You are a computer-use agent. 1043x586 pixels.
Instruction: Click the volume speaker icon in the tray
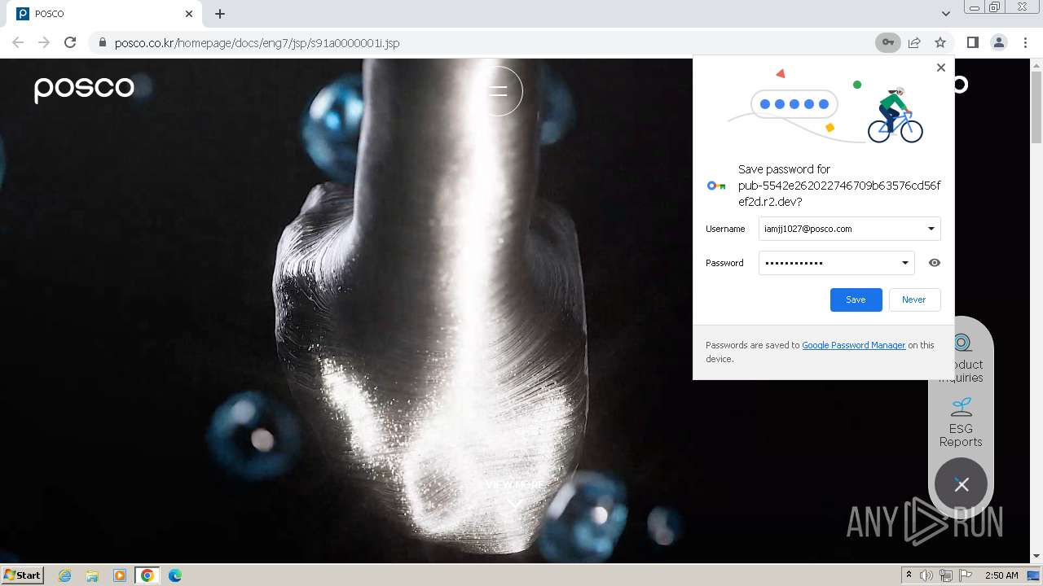pyautogui.click(x=926, y=575)
